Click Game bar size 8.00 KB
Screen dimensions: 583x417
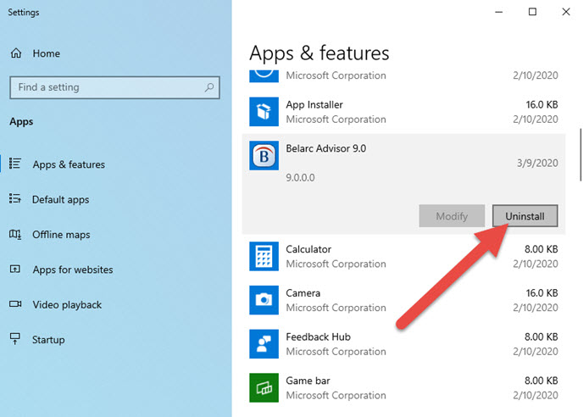541,381
